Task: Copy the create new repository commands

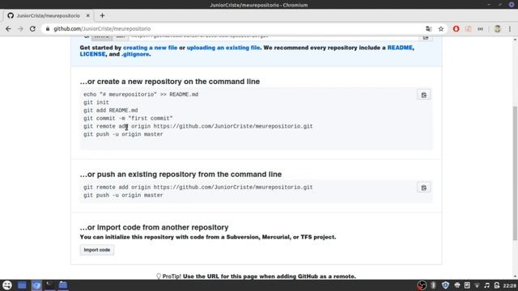Action: [x=424, y=95]
